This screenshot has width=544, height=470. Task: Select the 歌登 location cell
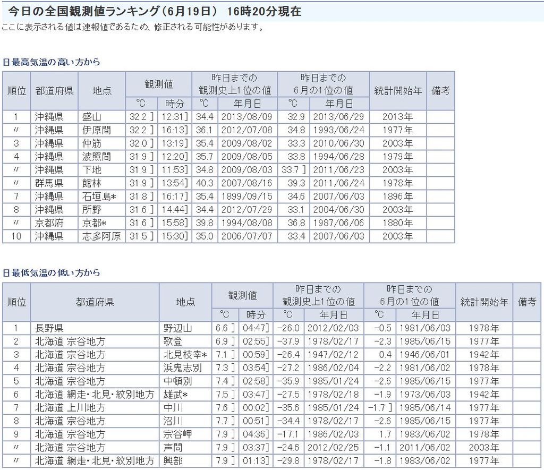click(x=174, y=341)
